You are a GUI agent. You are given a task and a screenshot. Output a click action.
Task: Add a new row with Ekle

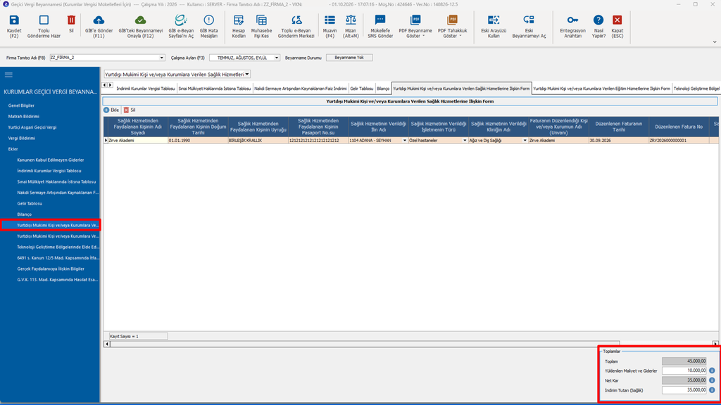point(111,110)
